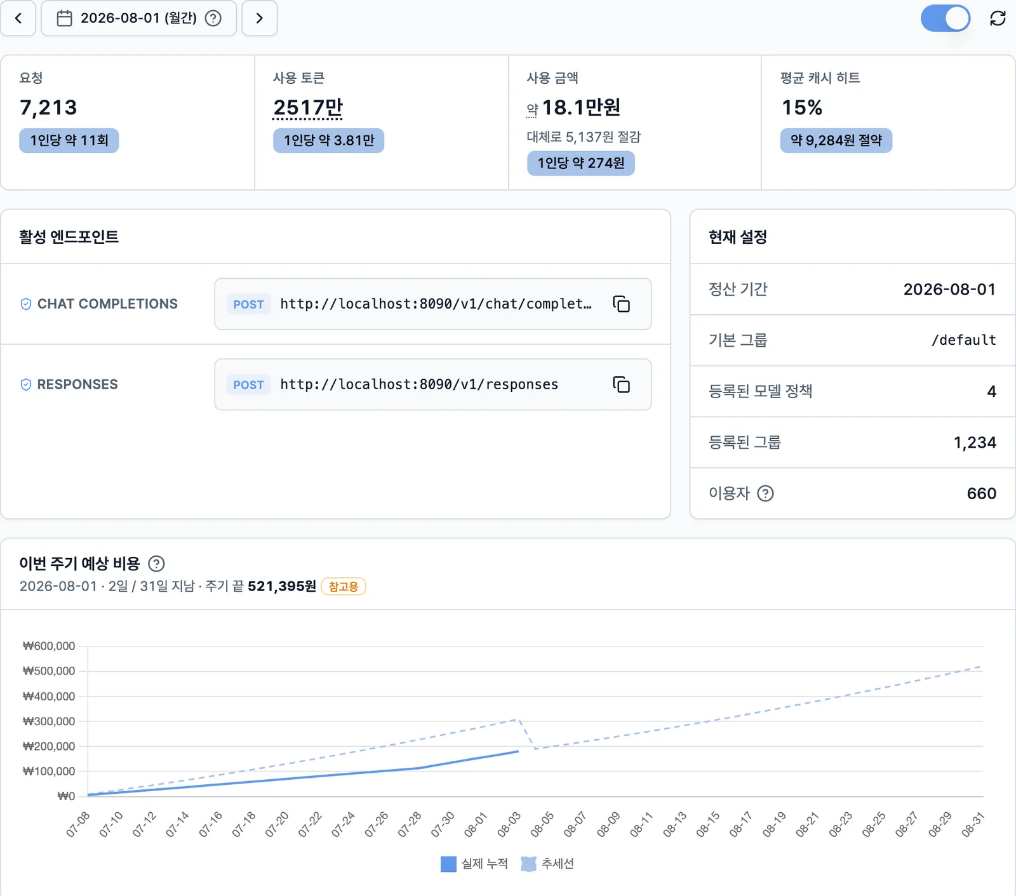Click the projected 521,395원 amount
Viewport: 1016px width, 896px height.
point(282,586)
